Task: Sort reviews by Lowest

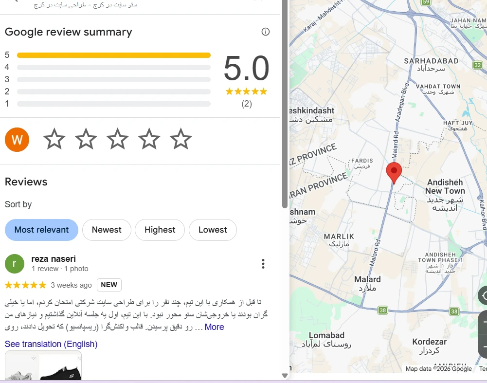Action: click(x=213, y=230)
